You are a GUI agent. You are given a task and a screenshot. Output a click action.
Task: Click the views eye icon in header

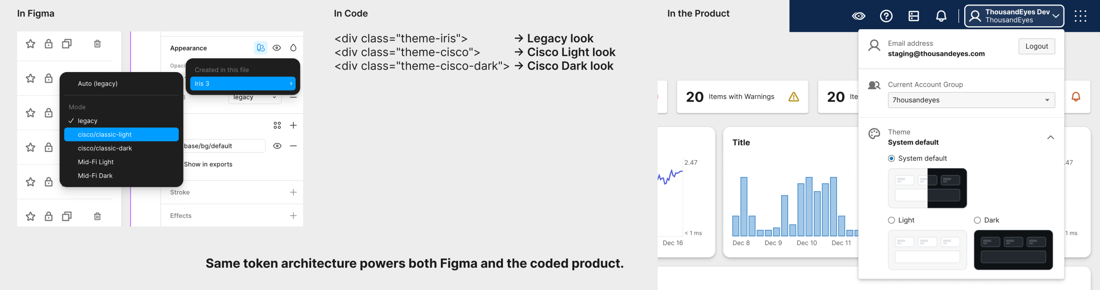click(859, 16)
